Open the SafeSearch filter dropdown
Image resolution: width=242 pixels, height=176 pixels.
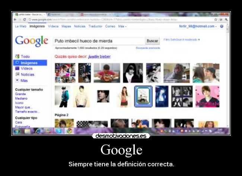point(182,40)
